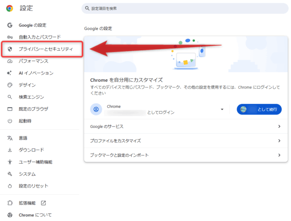Expand the chevron on プロファイルをカスタマイズ row
Screen dimensions: 291x221
pyautogui.click(x=279, y=141)
